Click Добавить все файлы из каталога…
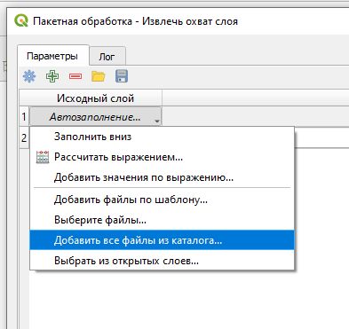This screenshot has width=349, height=329. tap(162, 240)
